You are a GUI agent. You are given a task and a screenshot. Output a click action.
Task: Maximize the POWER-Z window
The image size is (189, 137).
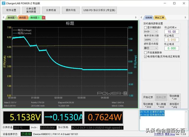point(174,3)
